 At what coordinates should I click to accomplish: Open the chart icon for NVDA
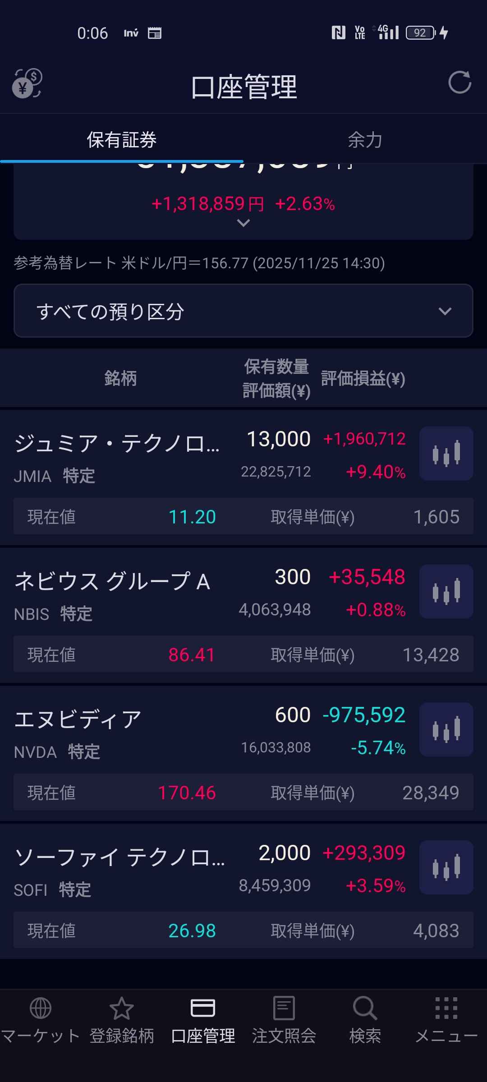[446, 729]
